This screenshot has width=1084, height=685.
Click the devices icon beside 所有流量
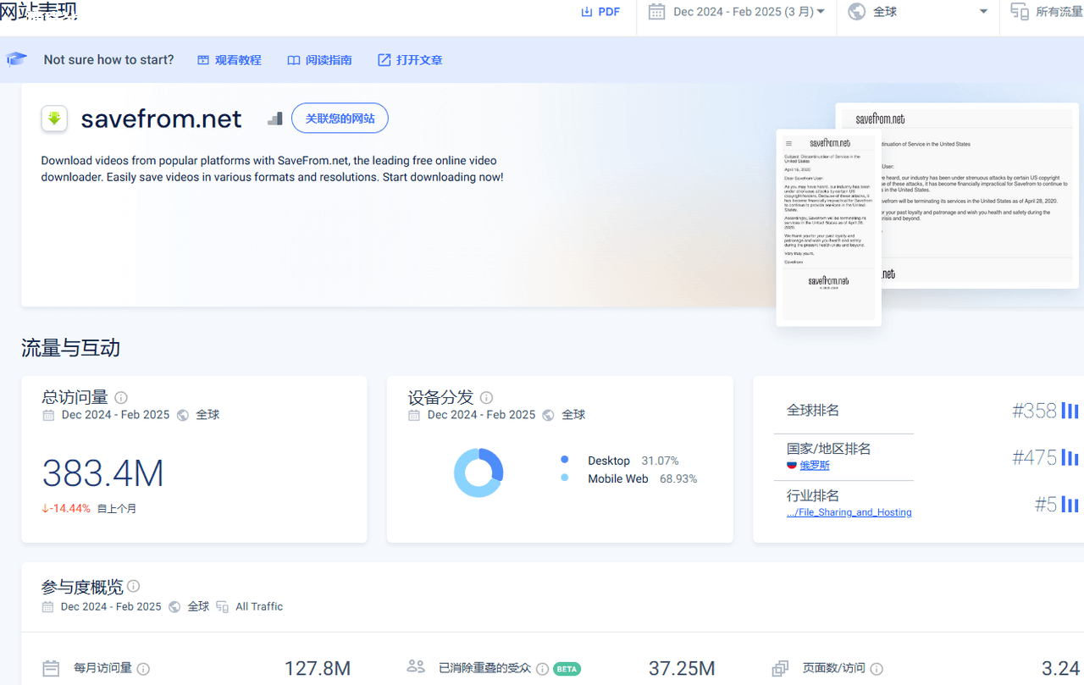(1020, 12)
